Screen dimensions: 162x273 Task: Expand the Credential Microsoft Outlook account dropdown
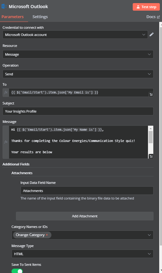point(75,35)
